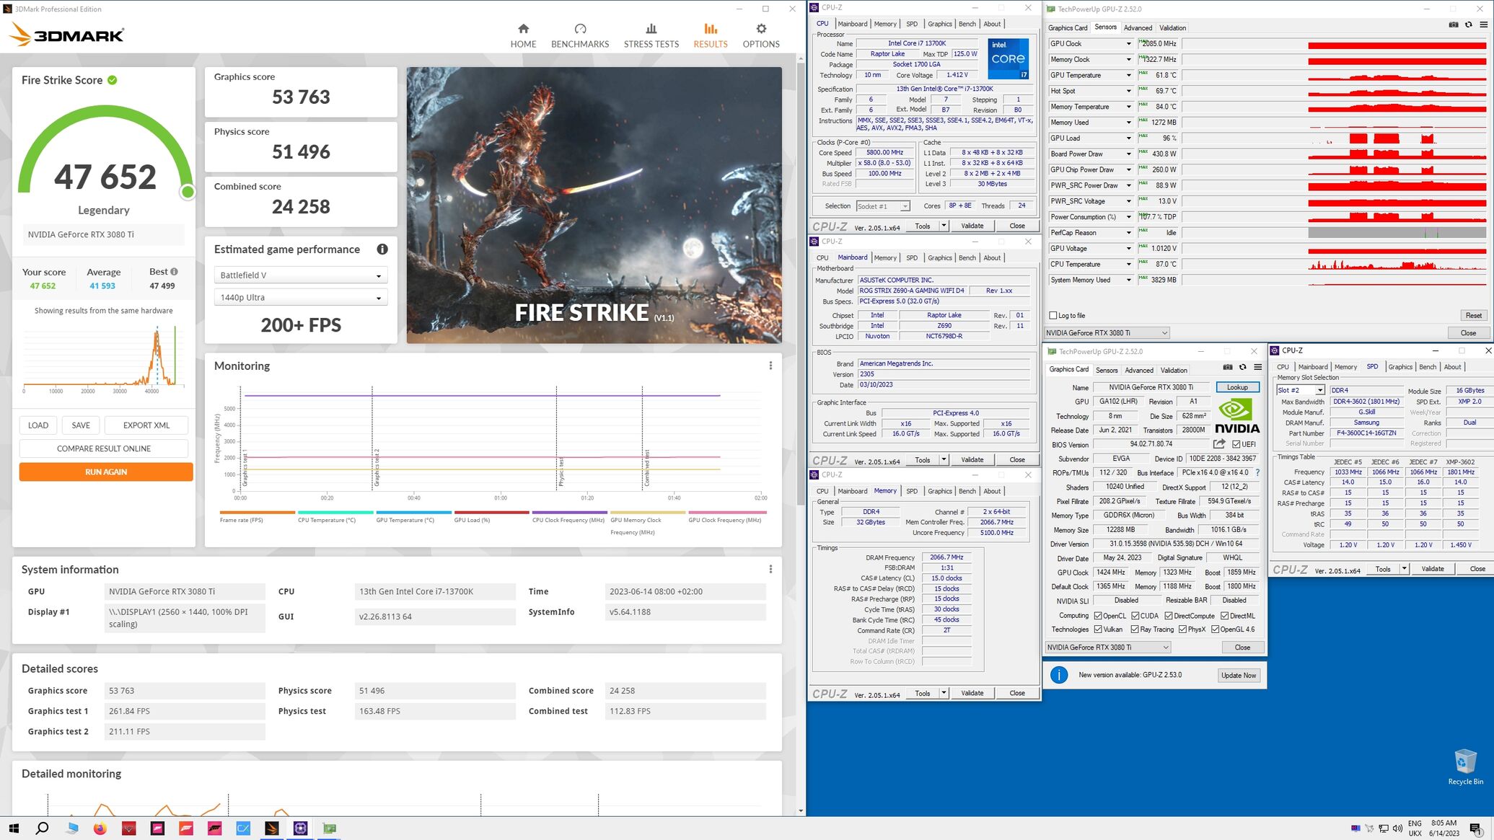Switch to the RESULTS tab in 3DMark
The image size is (1494, 840).
pos(711,35)
